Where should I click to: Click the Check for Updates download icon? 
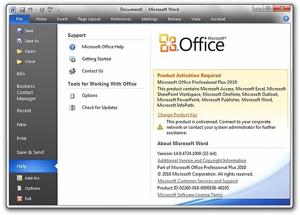tap(72, 108)
